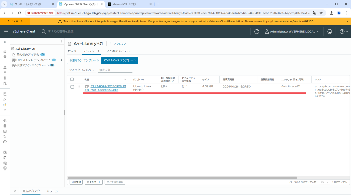The width and height of the screenshot is (351, 195).
Task: Open the help question-mark dropdown
Action: coord(344,31)
